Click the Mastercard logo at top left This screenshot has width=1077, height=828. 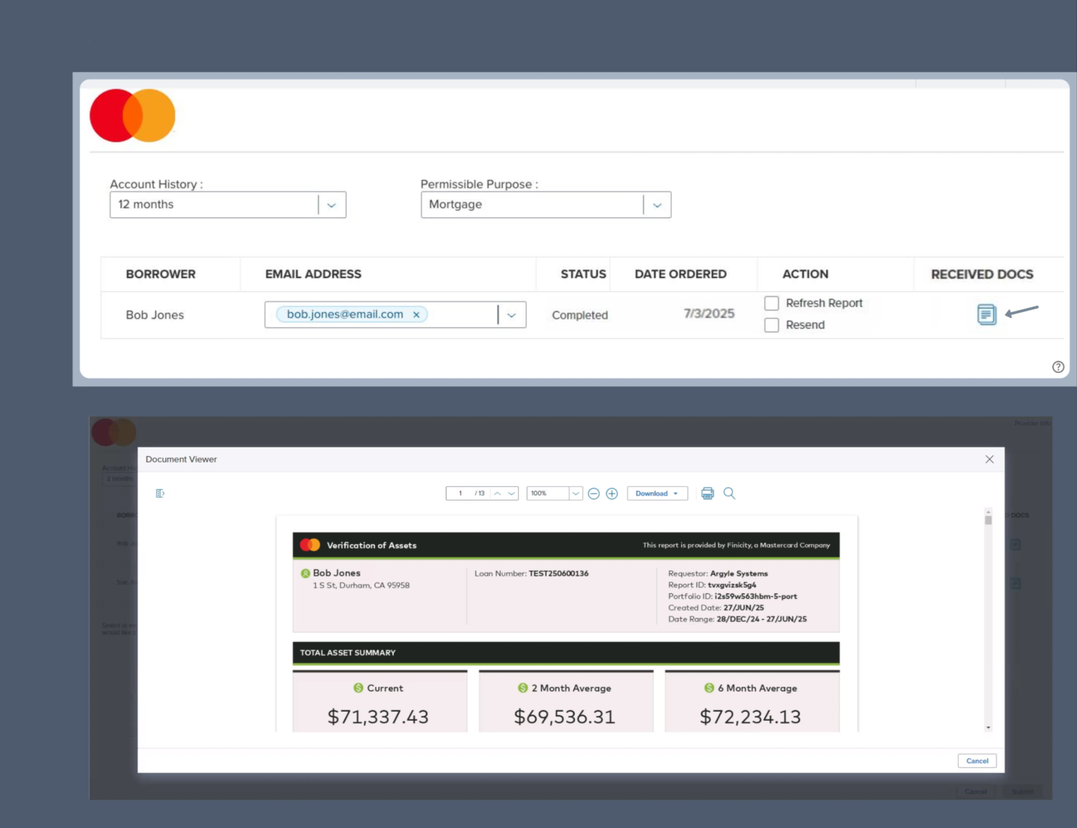pyautogui.click(x=132, y=115)
